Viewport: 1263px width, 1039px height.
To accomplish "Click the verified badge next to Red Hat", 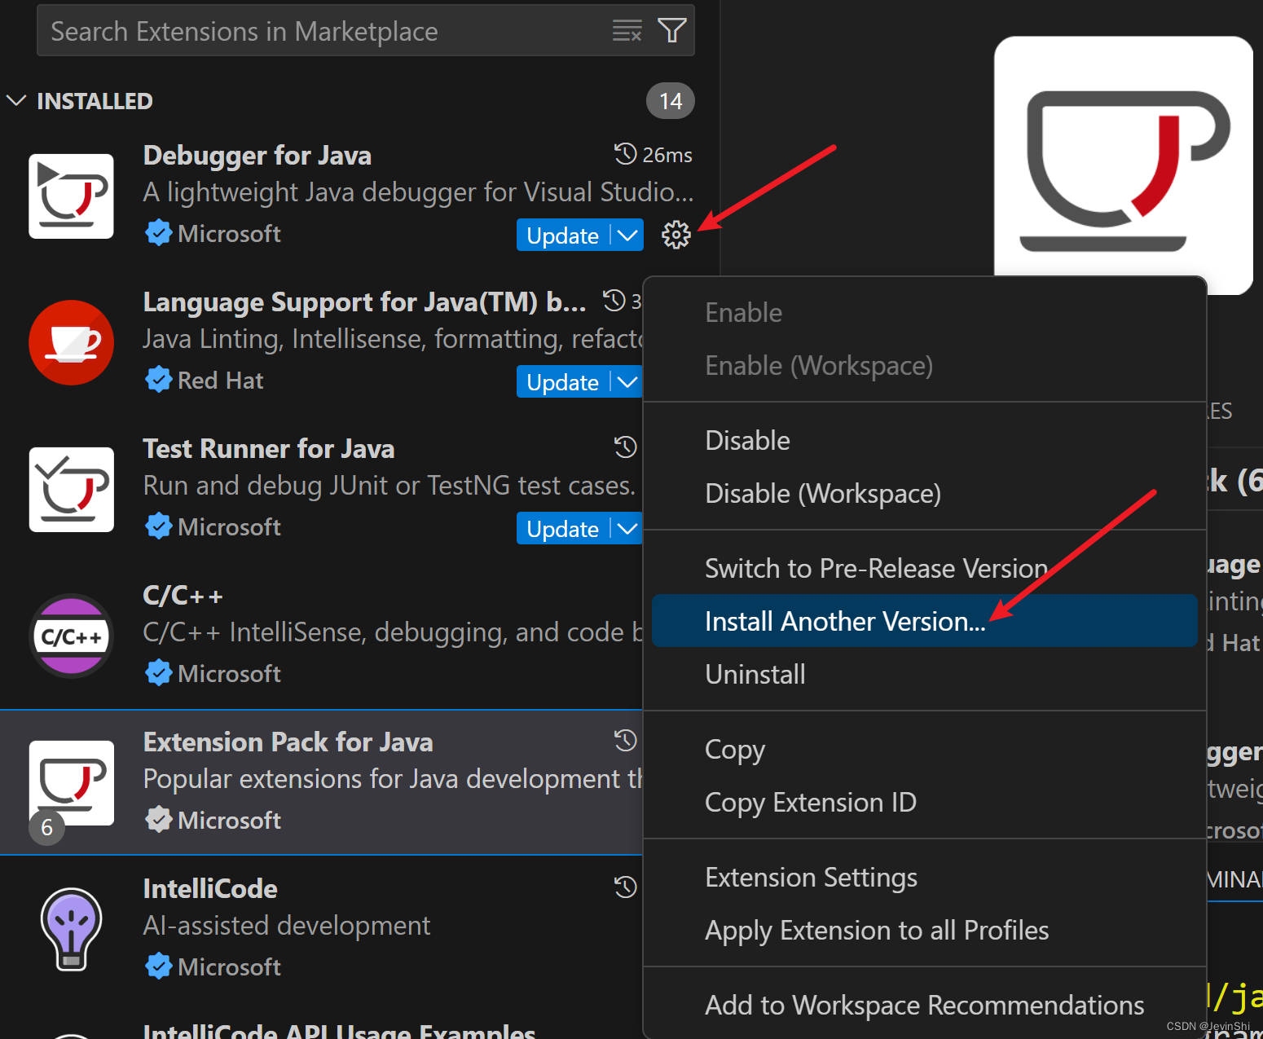I will point(158,380).
